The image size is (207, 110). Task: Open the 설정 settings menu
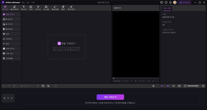point(28,3)
